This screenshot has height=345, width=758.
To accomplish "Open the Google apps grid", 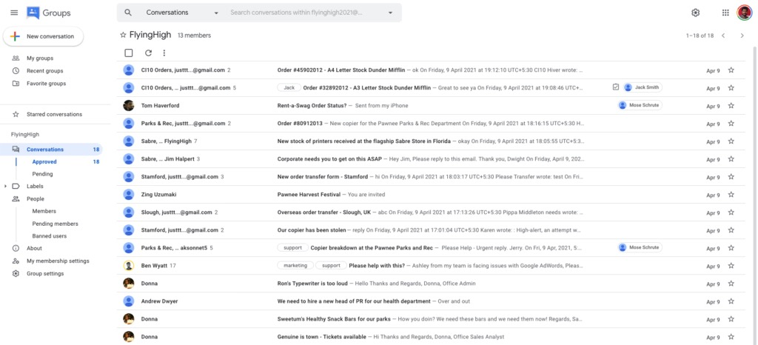I will pos(725,13).
